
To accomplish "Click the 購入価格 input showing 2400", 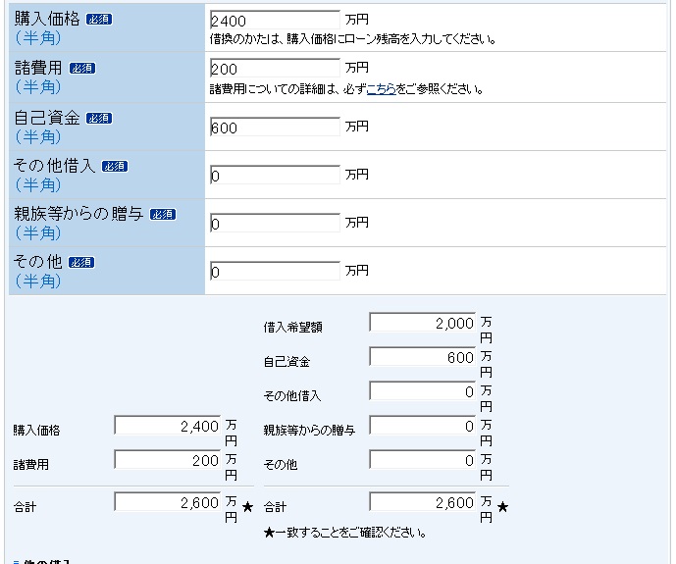I will (275, 20).
